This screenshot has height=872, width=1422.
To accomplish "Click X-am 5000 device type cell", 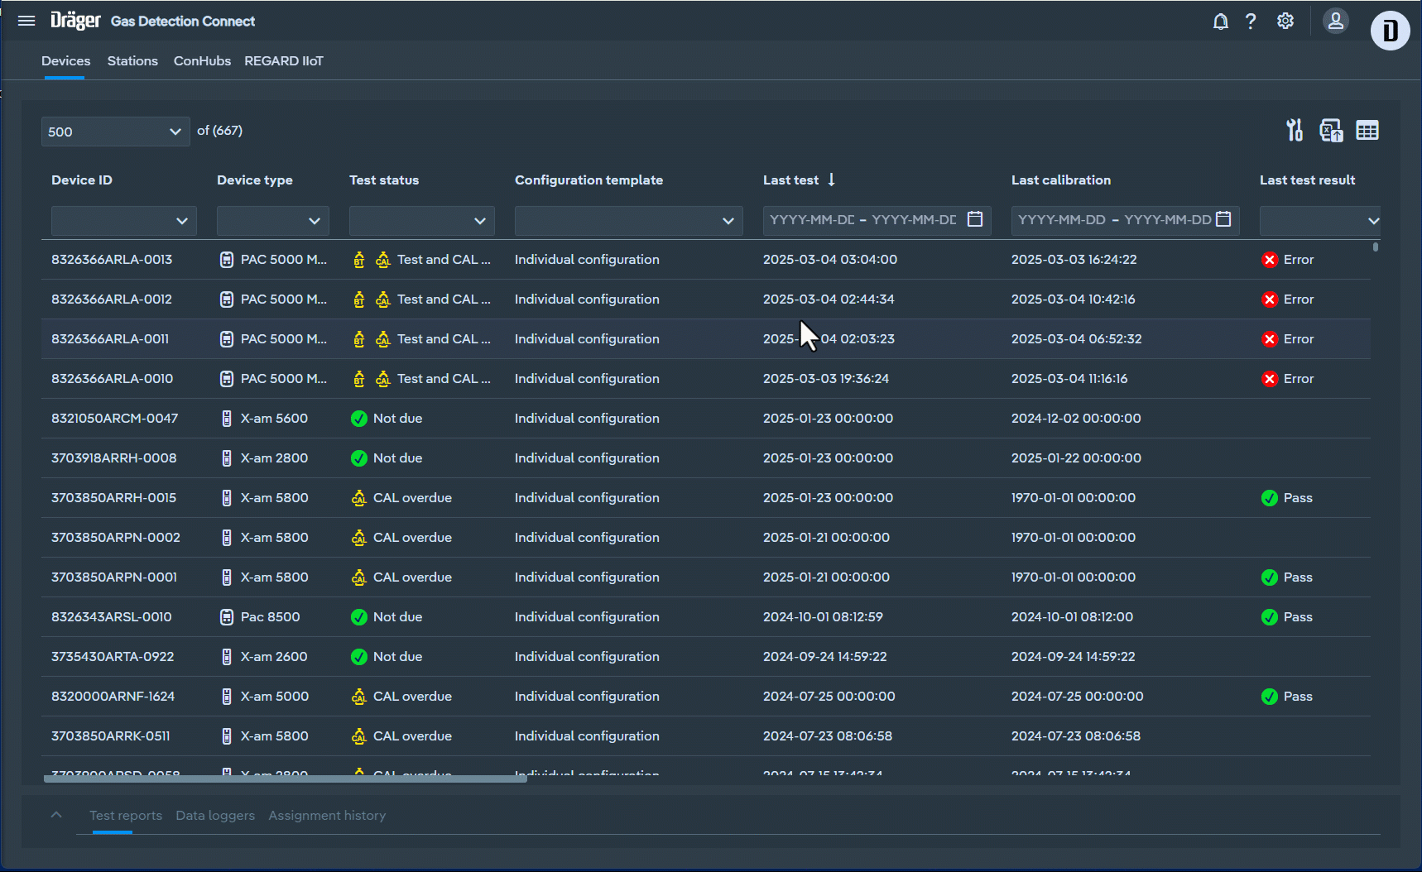I will [275, 697].
